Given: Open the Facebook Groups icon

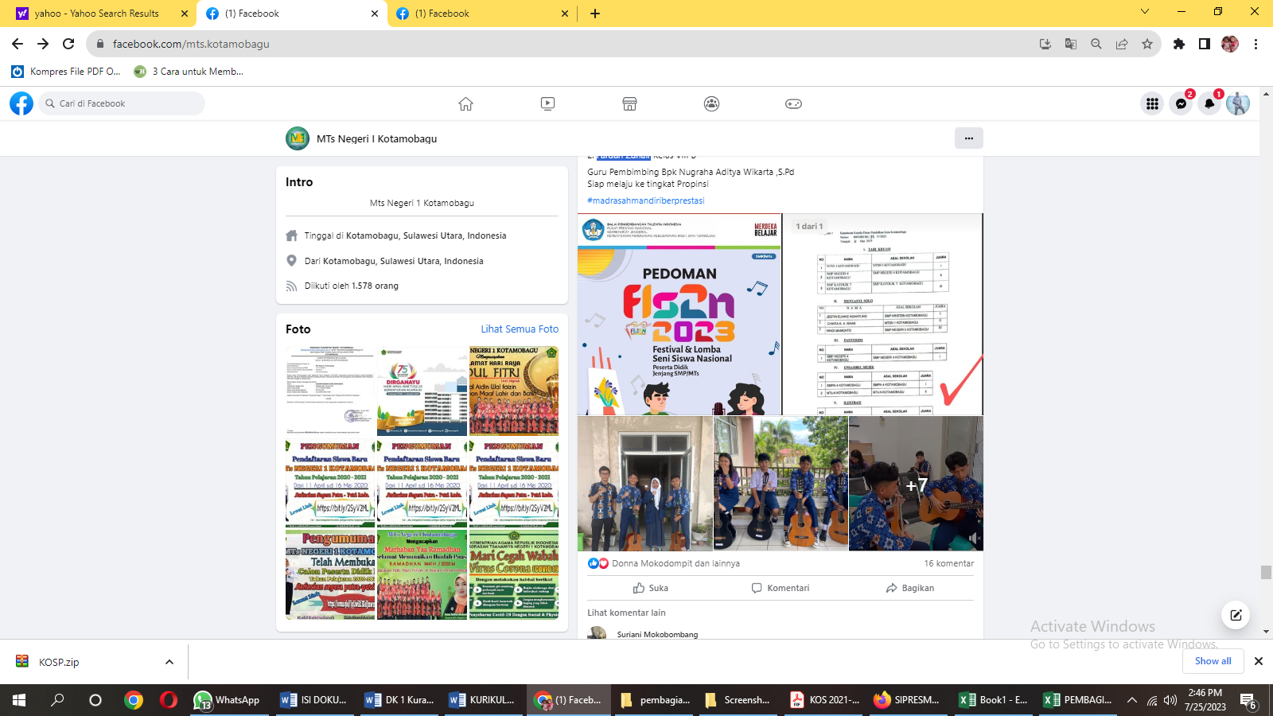Looking at the screenshot, I should (x=711, y=103).
